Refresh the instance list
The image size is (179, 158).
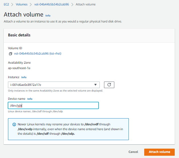coord(109,85)
